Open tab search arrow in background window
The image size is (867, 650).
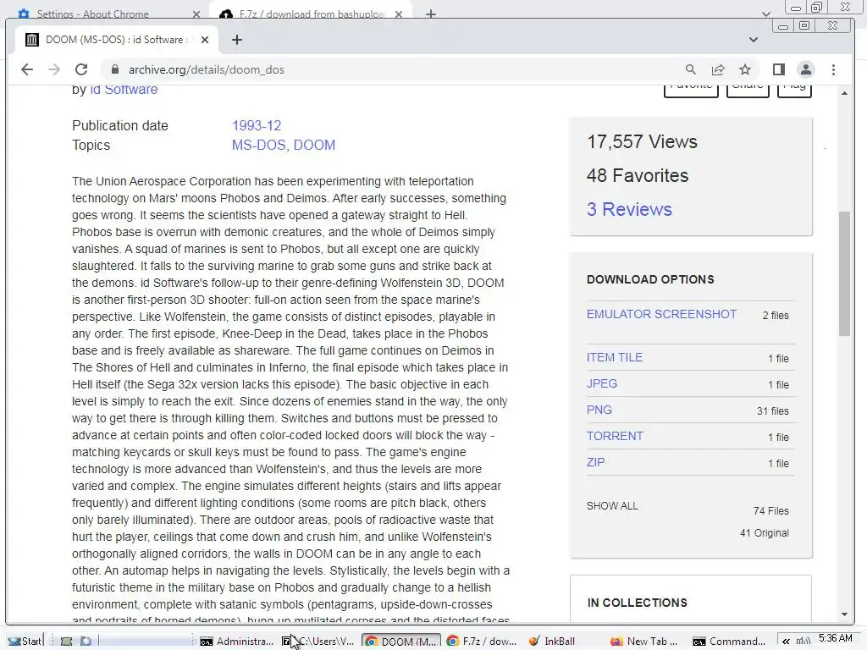(765, 14)
